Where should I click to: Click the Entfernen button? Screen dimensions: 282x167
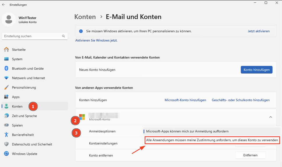250,155
